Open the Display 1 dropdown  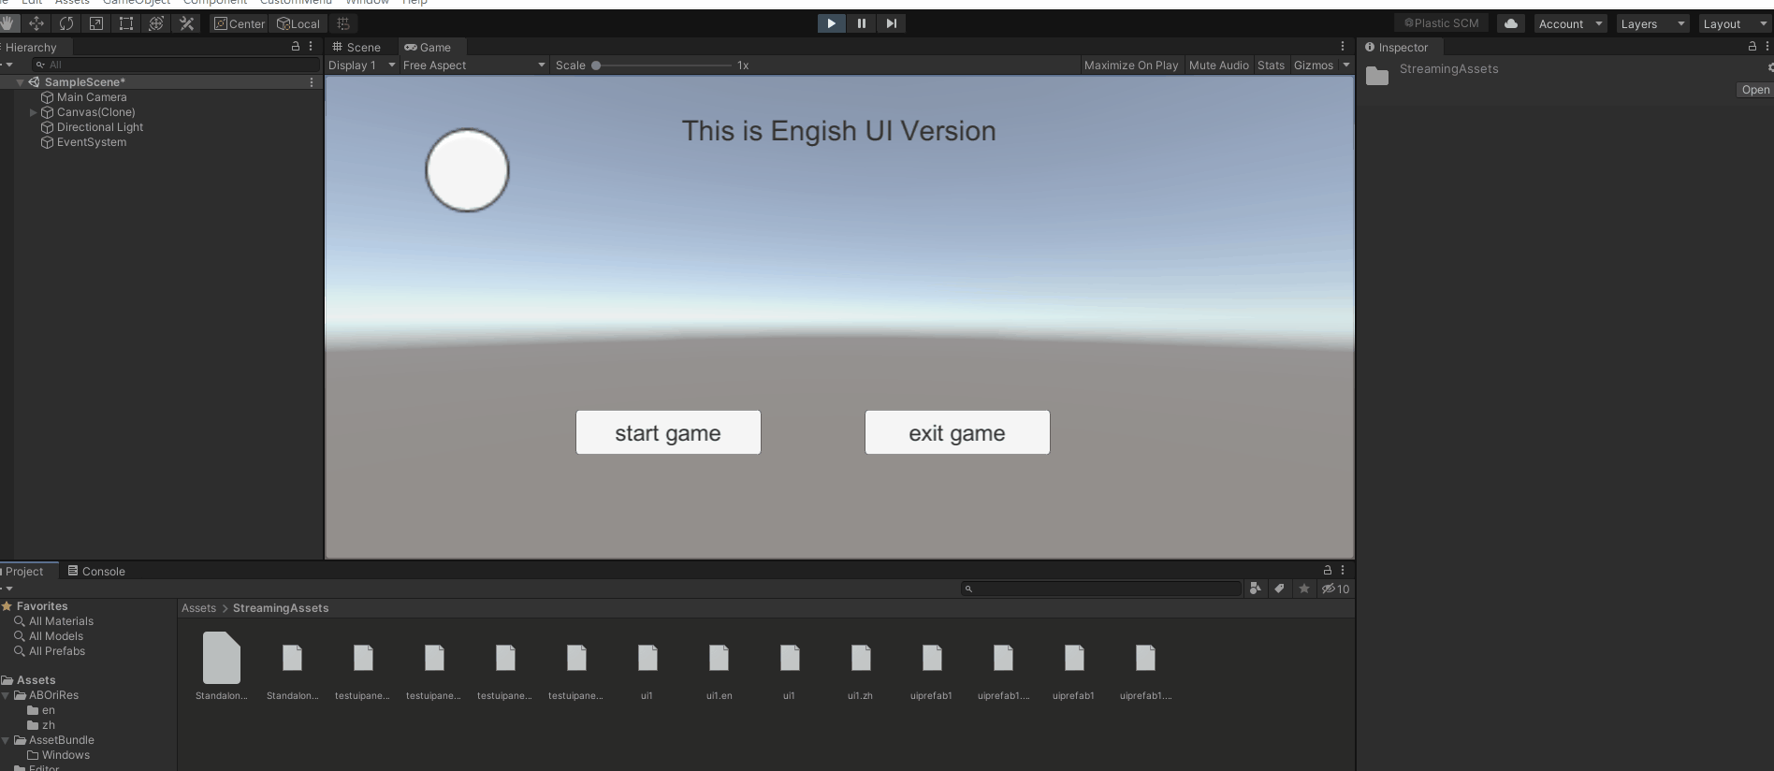362,65
